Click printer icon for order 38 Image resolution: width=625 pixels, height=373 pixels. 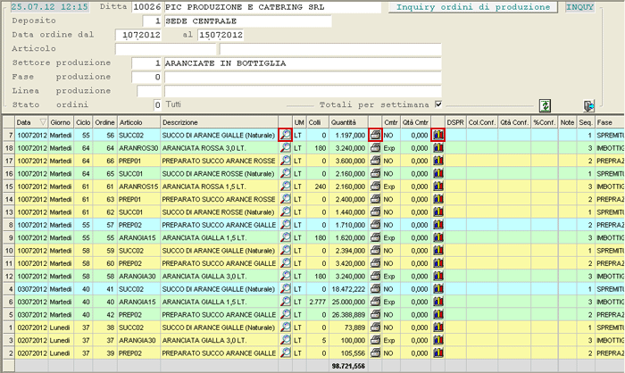click(376, 327)
